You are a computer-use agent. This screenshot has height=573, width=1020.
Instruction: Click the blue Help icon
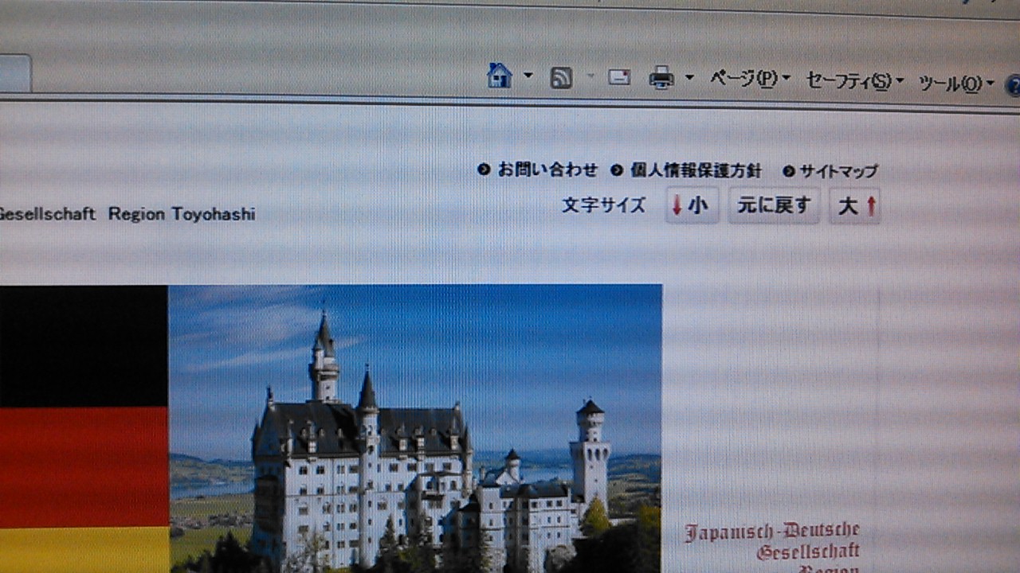1014,84
